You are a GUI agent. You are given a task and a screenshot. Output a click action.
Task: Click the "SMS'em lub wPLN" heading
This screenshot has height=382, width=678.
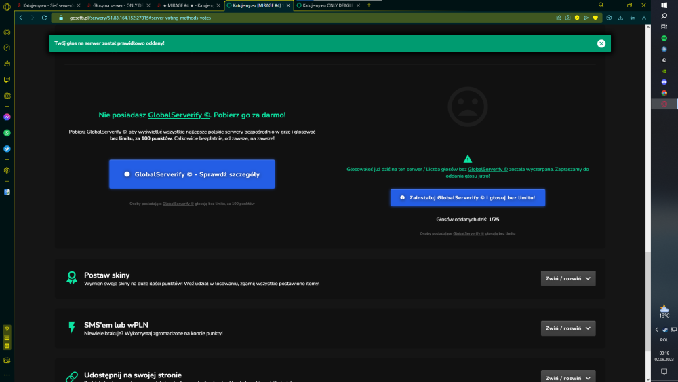(116, 325)
